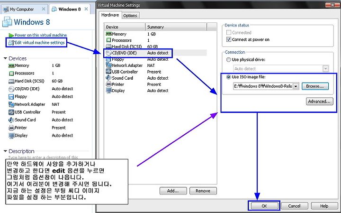
Task: Select Floppy row in settings device list
Action: [155, 59]
